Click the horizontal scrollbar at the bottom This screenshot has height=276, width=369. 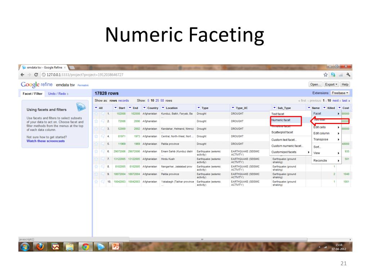tap(218, 240)
